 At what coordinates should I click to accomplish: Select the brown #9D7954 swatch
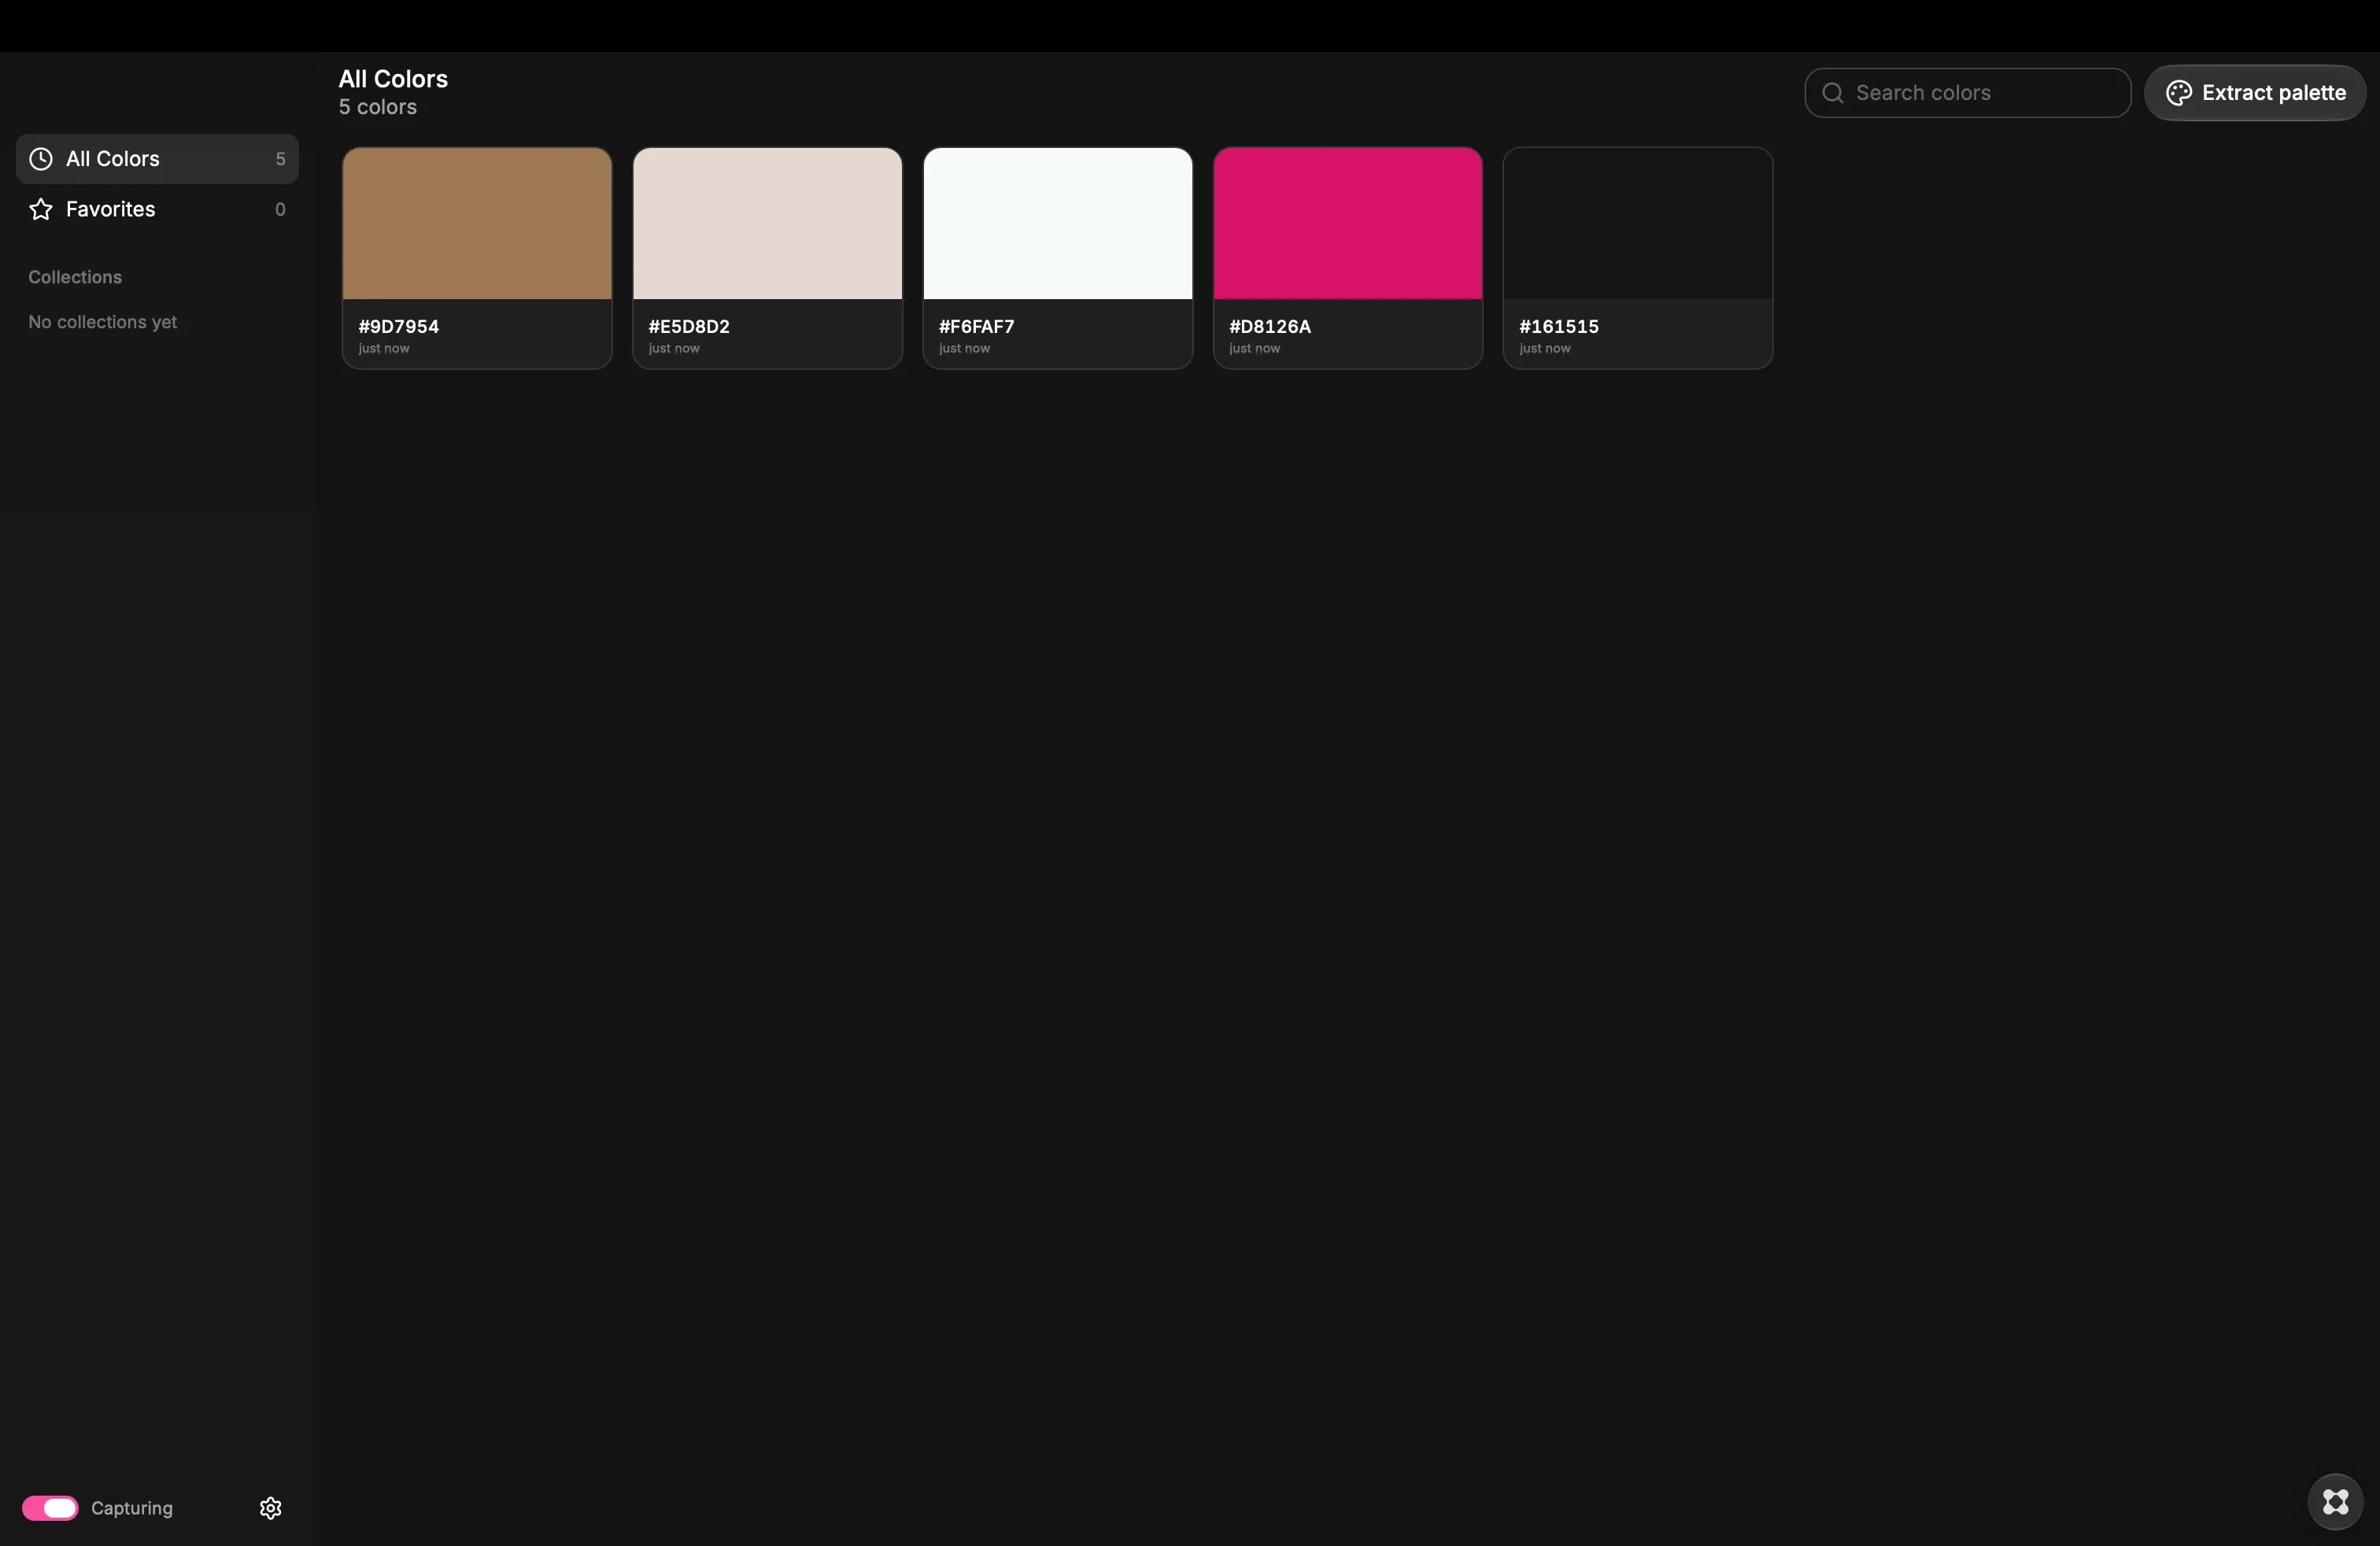(477, 223)
